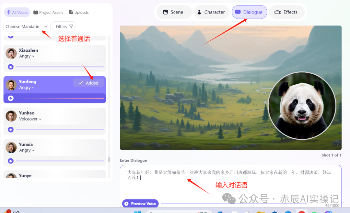Play the Xiaozhen voice sample
The width and height of the screenshot is (350, 213).
click(10, 67)
